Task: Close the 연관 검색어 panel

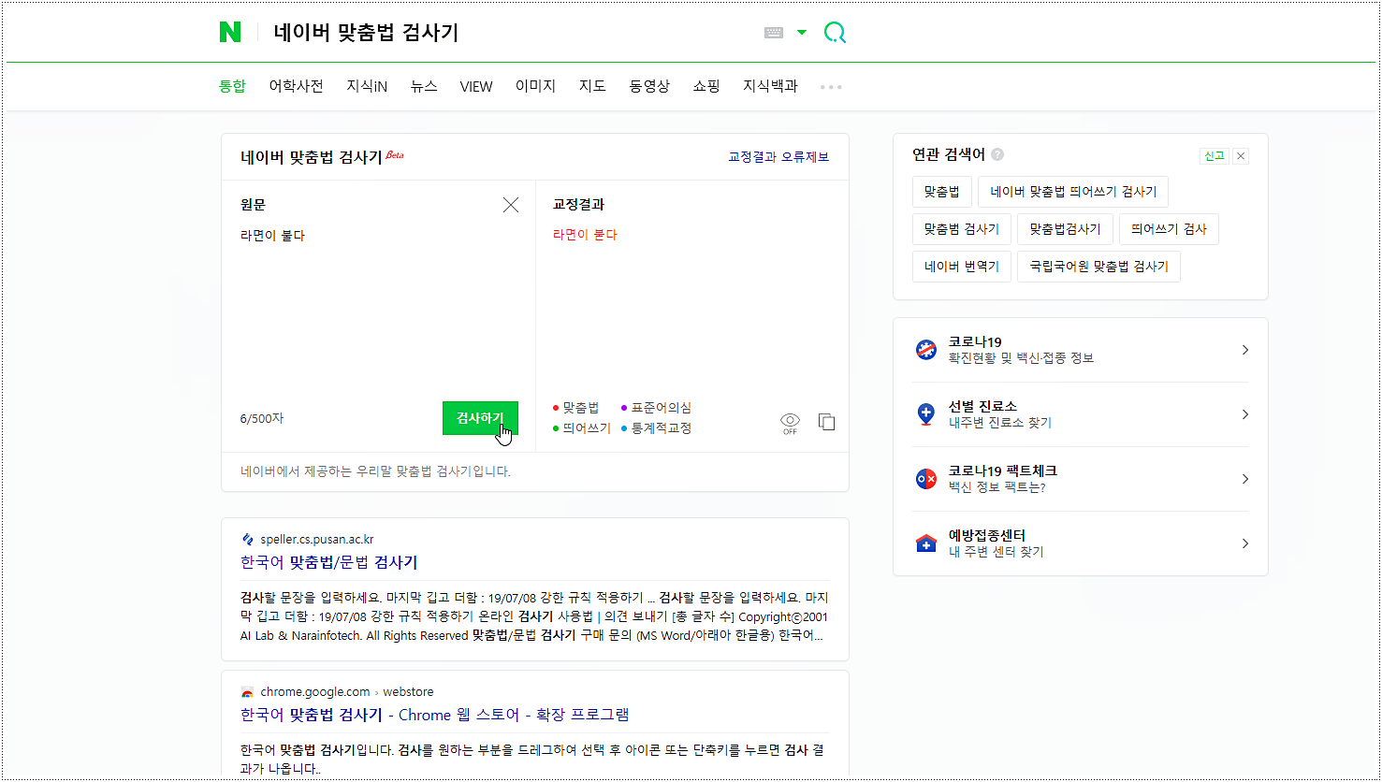Action: click(1241, 155)
